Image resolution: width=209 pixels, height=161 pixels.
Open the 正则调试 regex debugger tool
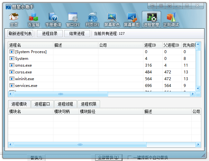click(x=171, y=19)
